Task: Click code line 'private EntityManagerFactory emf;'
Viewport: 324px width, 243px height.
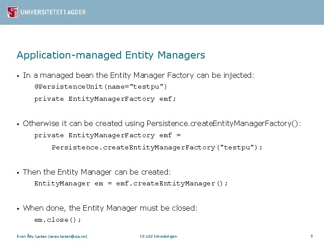Action: point(105,99)
